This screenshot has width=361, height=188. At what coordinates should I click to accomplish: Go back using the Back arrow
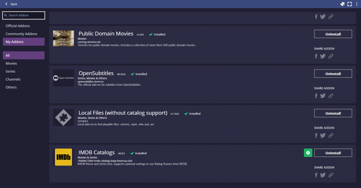pos(6,4)
